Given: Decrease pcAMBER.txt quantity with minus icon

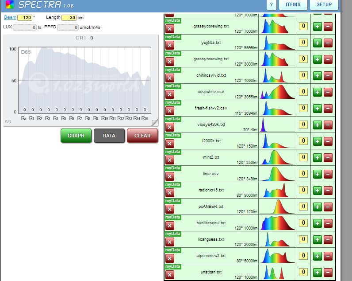Looking at the screenshot, I should coord(328,207).
